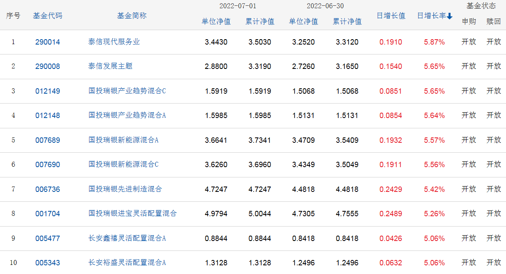Open 国投瑞银产业趋势混合A fund link

pyautogui.click(x=127, y=115)
